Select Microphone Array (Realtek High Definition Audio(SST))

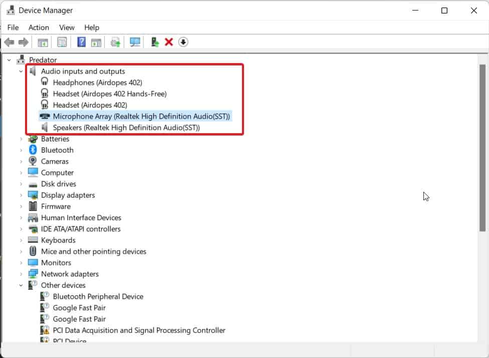click(141, 116)
